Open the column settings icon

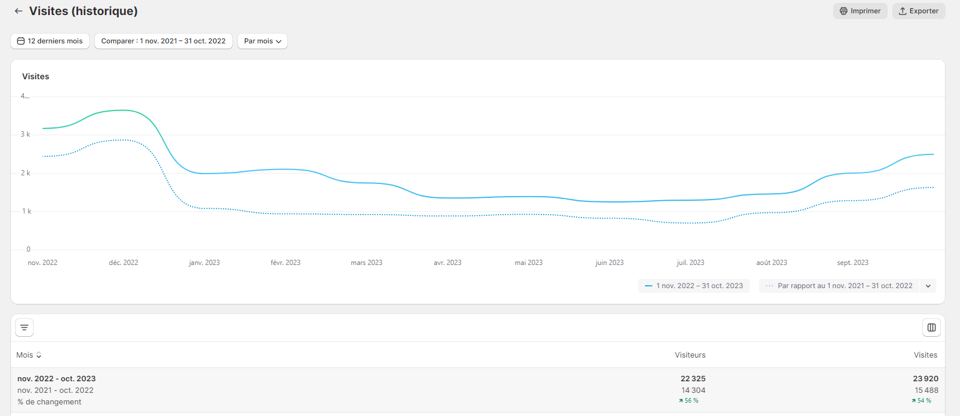(x=932, y=327)
